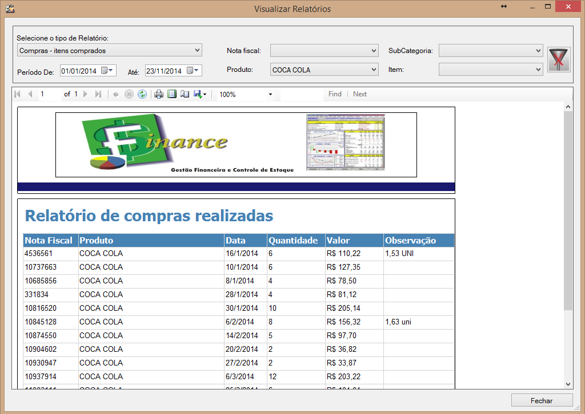Click the "Observação" column header
This screenshot has width=585, height=414.
tap(419, 241)
